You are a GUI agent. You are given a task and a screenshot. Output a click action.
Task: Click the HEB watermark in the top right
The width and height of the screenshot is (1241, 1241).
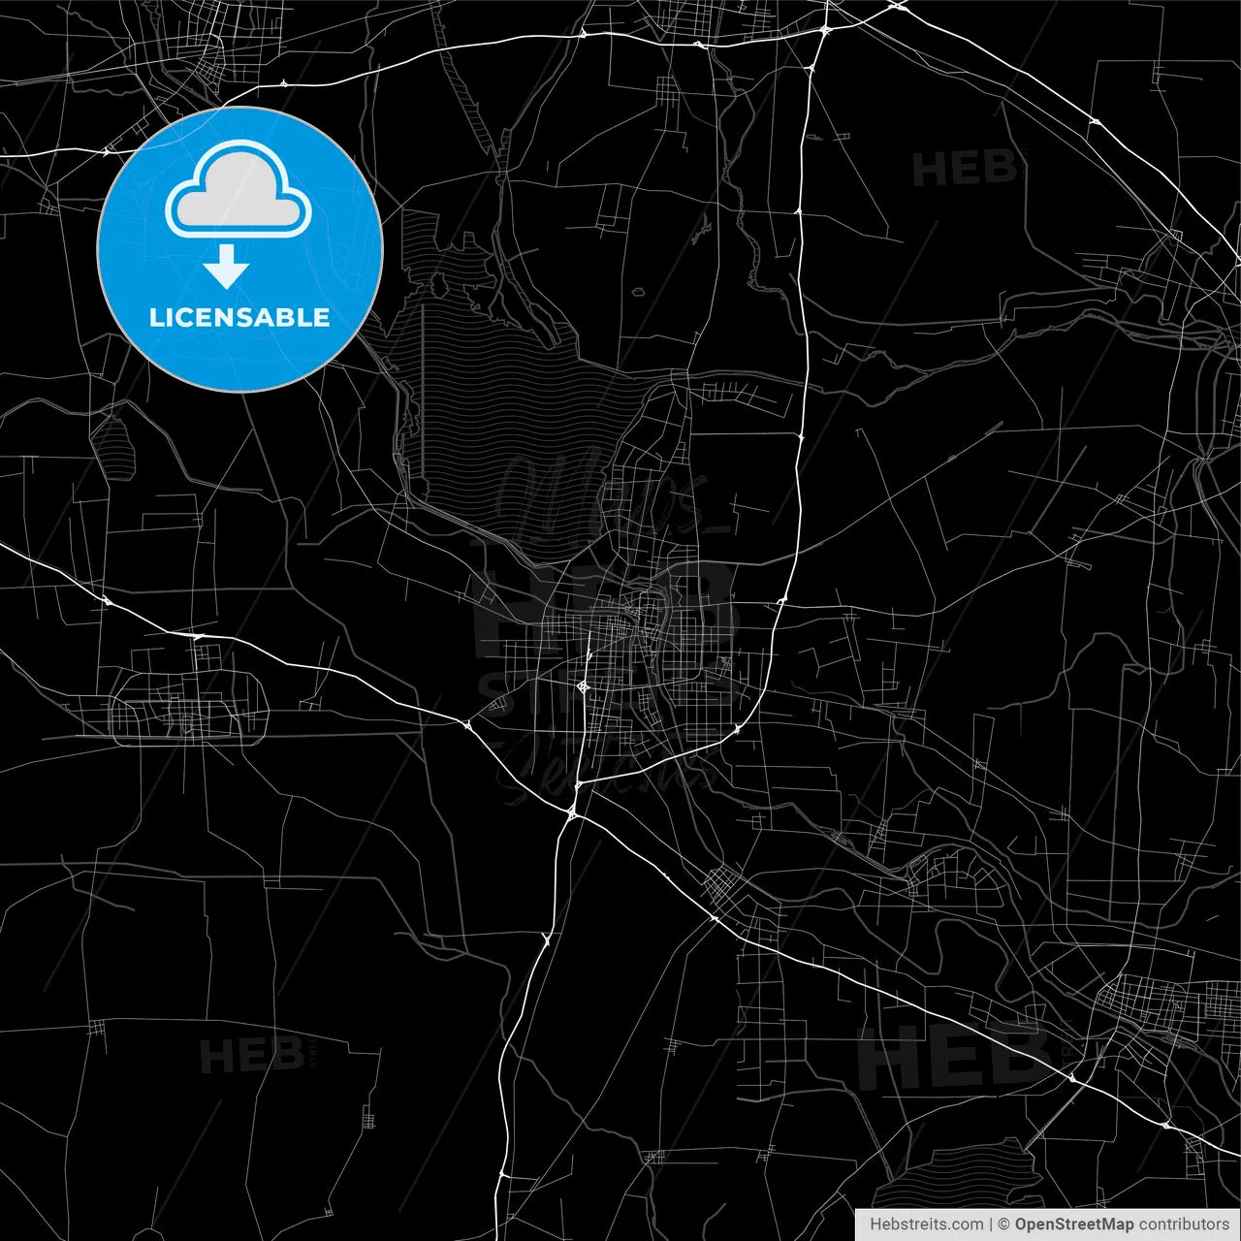pyautogui.click(x=964, y=170)
